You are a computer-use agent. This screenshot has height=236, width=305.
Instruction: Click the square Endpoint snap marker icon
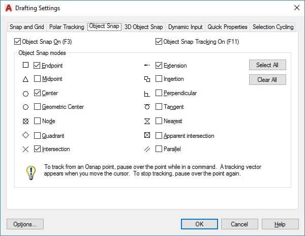click(x=25, y=66)
